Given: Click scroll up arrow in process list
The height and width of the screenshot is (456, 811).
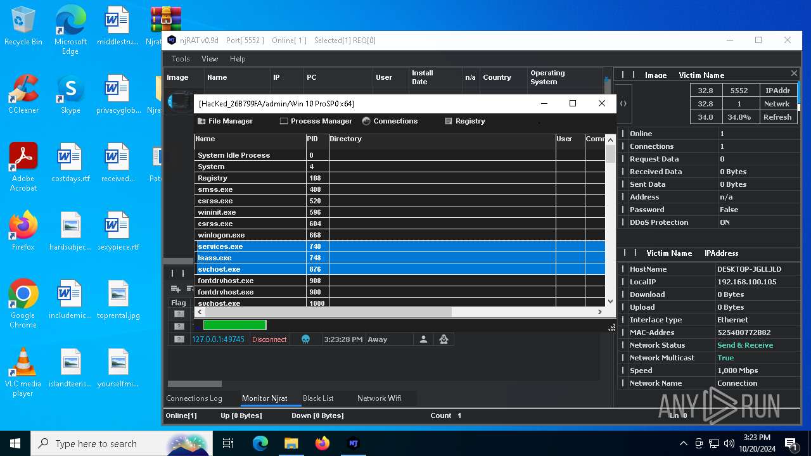Looking at the screenshot, I should point(611,139).
